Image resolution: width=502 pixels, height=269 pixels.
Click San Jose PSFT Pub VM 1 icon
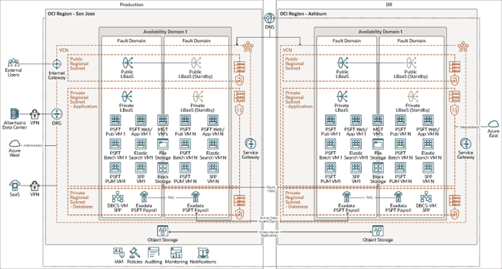tap(116, 120)
